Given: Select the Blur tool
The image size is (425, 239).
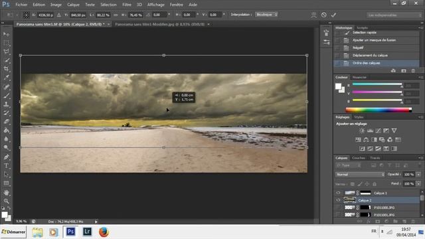Looking at the screenshot, I should point(6,139).
